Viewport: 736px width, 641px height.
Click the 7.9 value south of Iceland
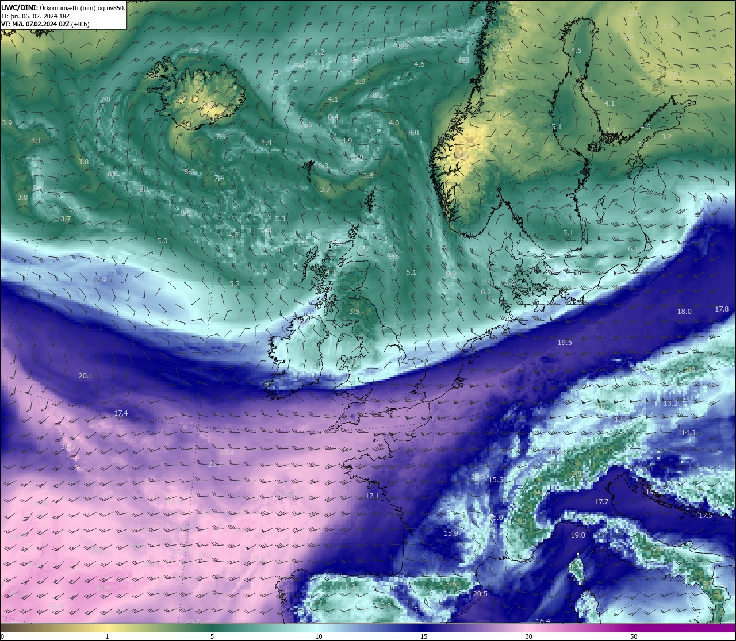[x=221, y=136]
